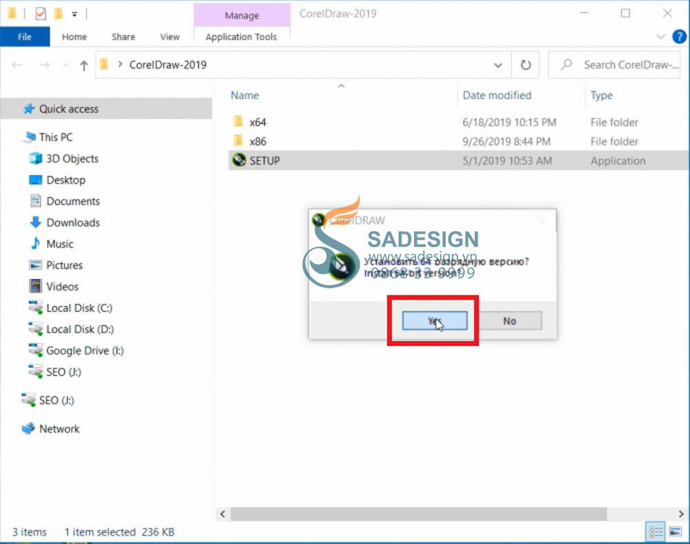Select This PC in navigation pane
The height and width of the screenshot is (544, 690).
[x=56, y=137]
